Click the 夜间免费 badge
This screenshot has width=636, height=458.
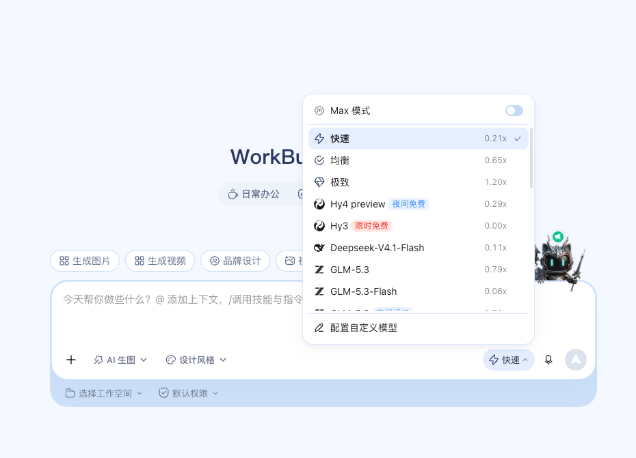tap(408, 204)
